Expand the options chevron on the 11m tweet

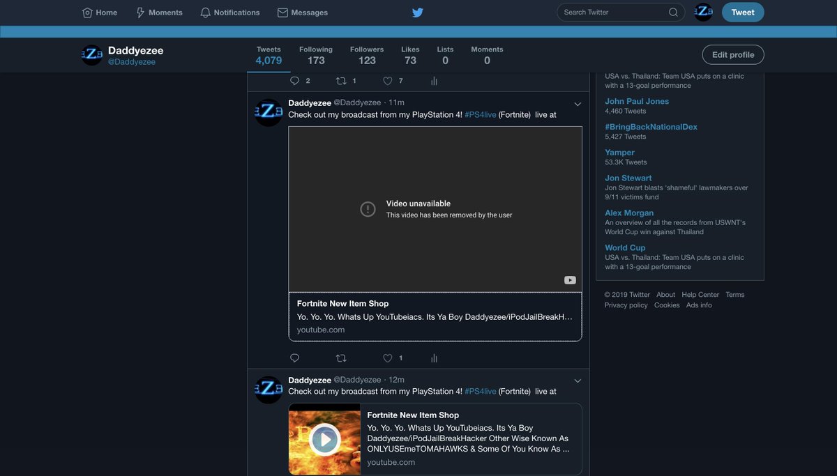click(578, 104)
